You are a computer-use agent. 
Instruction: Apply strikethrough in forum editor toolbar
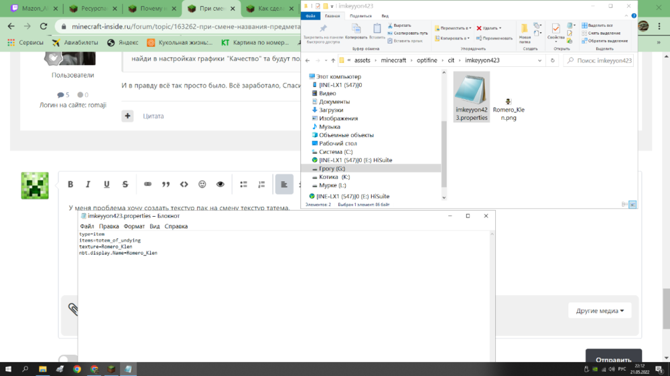[125, 185]
